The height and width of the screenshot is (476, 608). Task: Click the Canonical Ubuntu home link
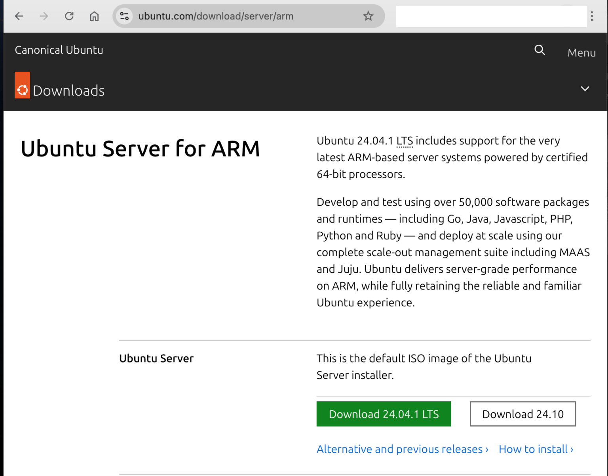[59, 50]
